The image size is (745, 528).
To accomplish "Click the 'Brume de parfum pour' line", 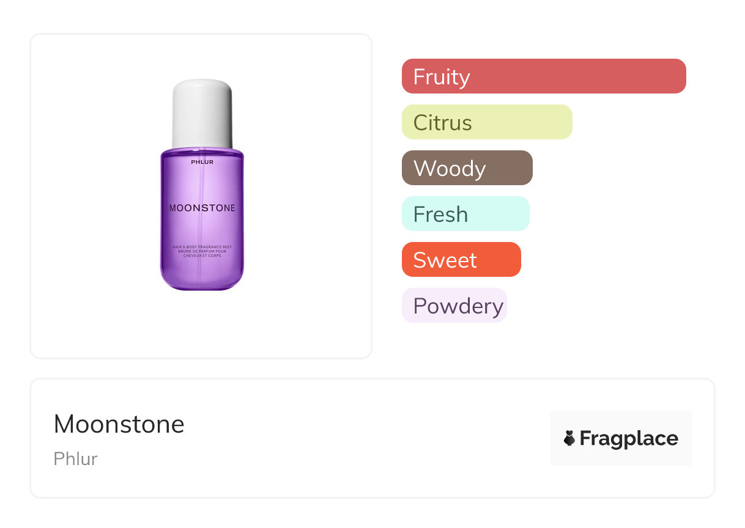I will [202, 251].
